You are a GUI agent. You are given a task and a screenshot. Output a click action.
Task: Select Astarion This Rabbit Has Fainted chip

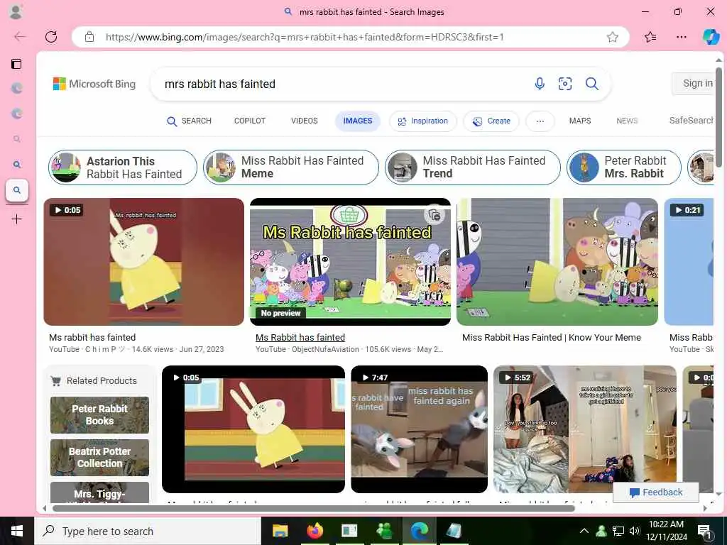click(123, 167)
